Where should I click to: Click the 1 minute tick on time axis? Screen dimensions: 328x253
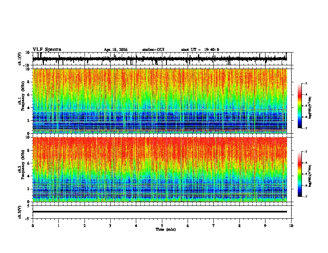pyautogui.click(x=58, y=226)
